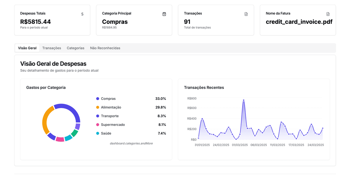
Task: Switch to the Transações tab
Action: (x=52, y=48)
